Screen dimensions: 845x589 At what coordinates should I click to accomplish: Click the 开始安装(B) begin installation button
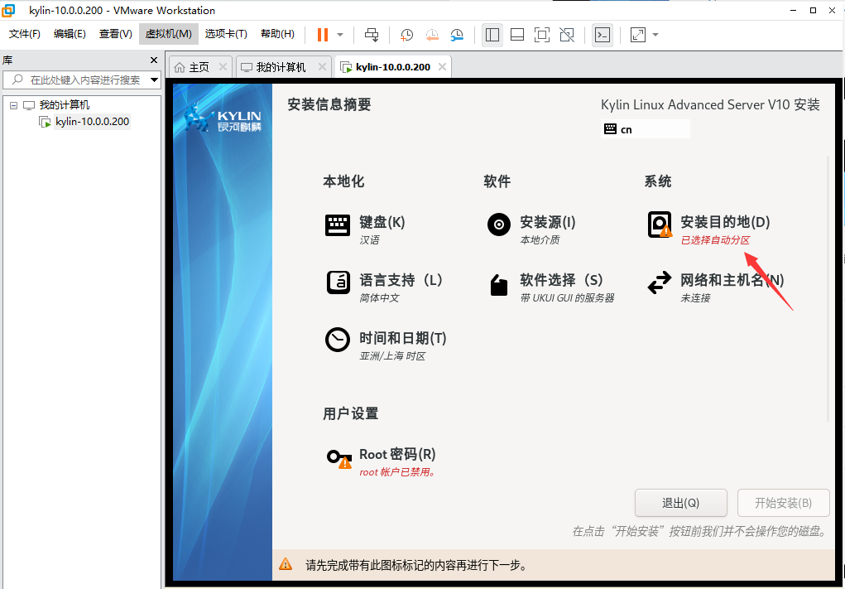pos(783,503)
